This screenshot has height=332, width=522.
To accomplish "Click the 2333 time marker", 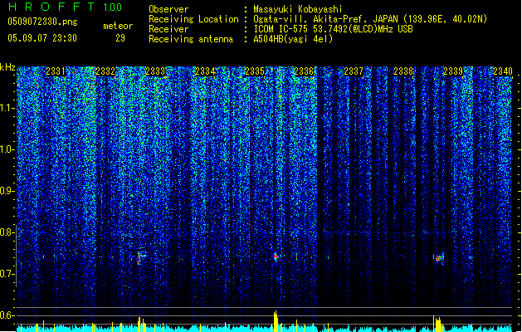I will tap(155, 71).
